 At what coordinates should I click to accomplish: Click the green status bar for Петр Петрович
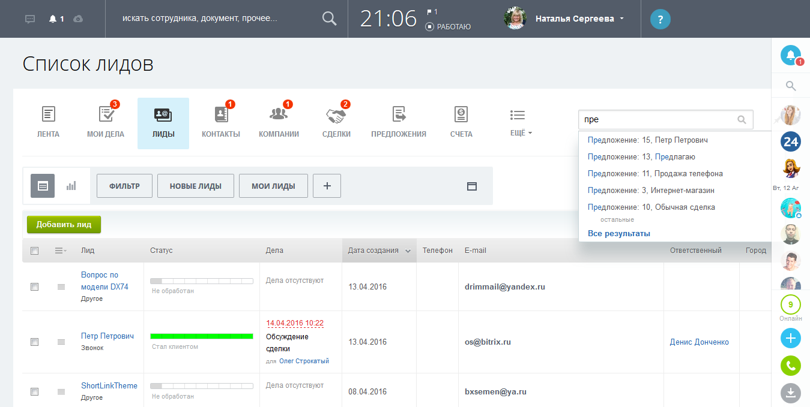pos(201,336)
